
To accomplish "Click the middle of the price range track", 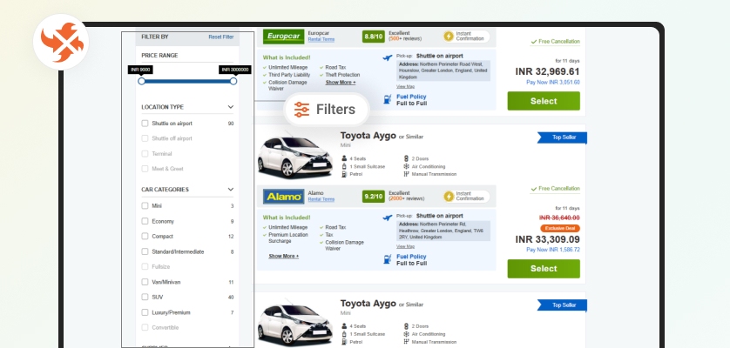I will coord(187,81).
